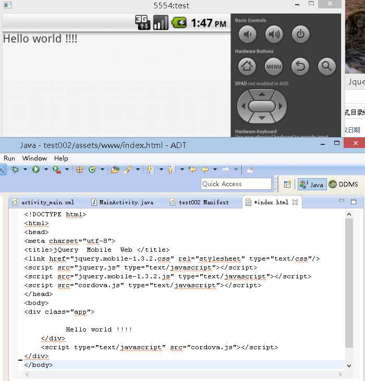Maximize the editor area pane

coord(354,201)
